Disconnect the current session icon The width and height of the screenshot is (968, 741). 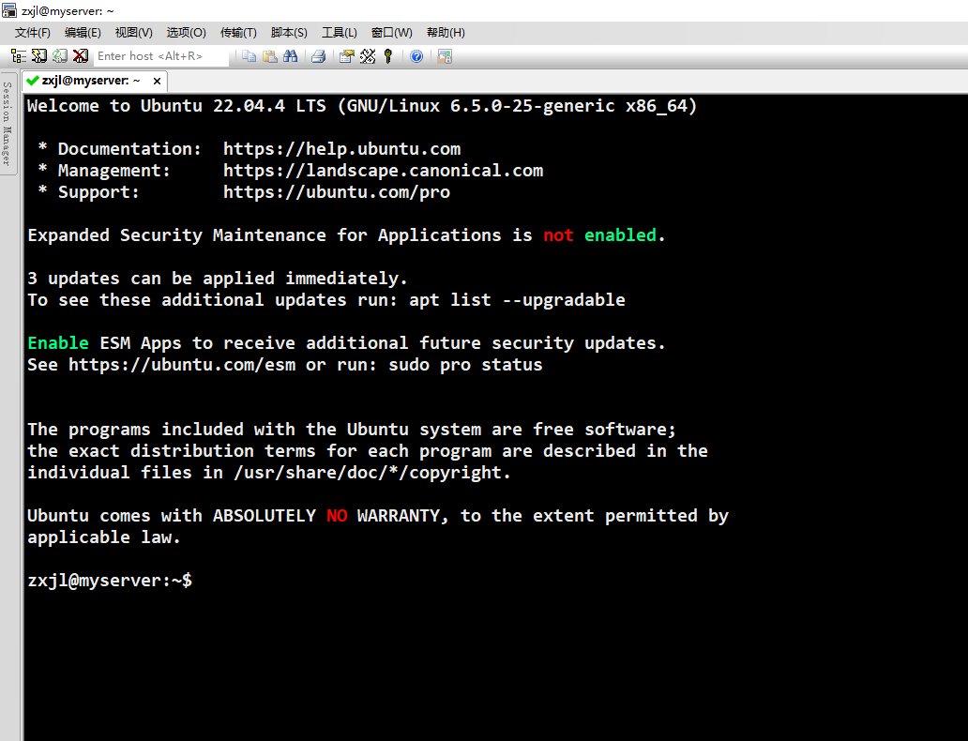[81, 55]
